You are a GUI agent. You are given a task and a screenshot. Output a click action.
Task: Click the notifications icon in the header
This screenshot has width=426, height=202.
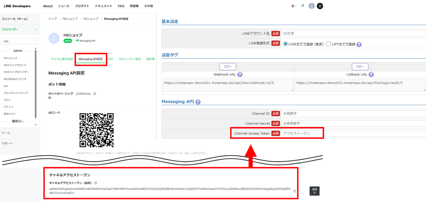(303, 6)
